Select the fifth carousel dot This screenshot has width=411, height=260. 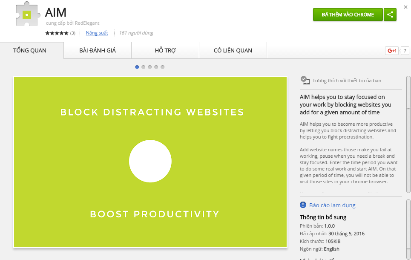[x=163, y=67]
